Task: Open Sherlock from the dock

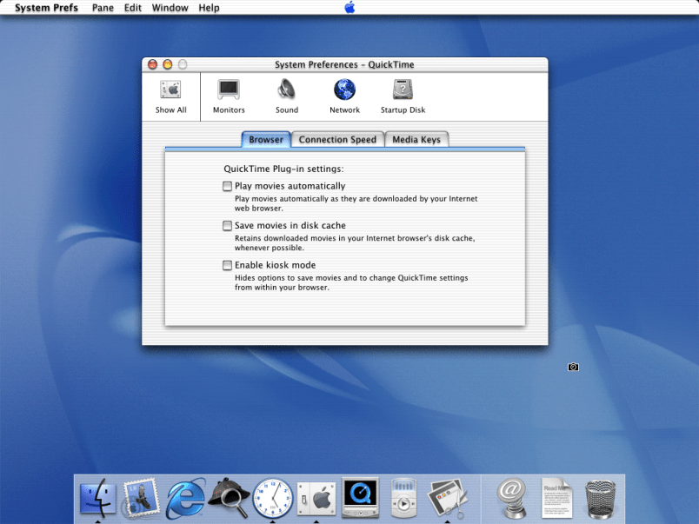Action: 229,498
